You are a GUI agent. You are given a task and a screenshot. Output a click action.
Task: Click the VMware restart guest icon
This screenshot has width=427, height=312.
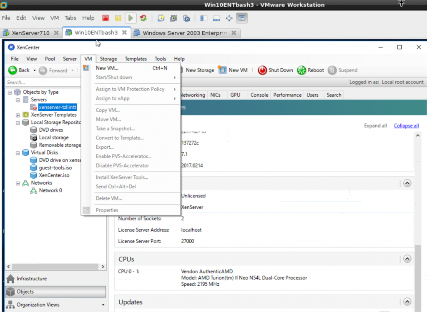(143, 18)
